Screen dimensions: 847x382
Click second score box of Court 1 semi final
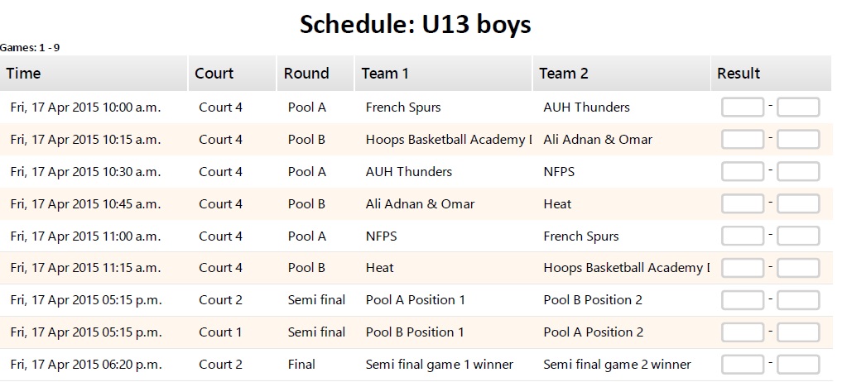(798, 332)
